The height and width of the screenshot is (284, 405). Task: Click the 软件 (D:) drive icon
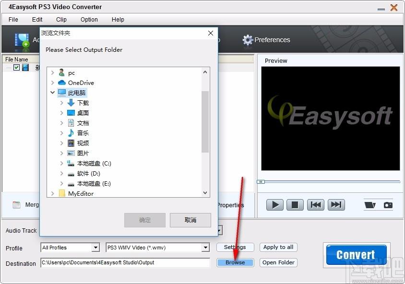(71, 174)
